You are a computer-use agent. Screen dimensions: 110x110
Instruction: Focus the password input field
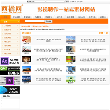click(x=55, y=2)
